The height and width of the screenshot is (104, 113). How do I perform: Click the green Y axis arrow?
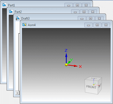(x=69, y=62)
